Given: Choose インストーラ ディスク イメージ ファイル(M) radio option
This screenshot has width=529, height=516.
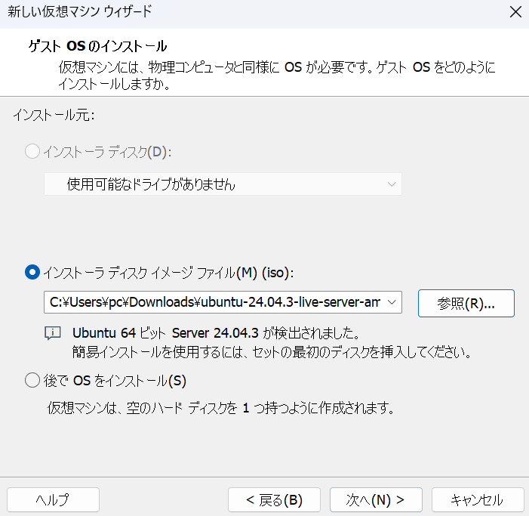Looking at the screenshot, I should (x=32, y=272).
